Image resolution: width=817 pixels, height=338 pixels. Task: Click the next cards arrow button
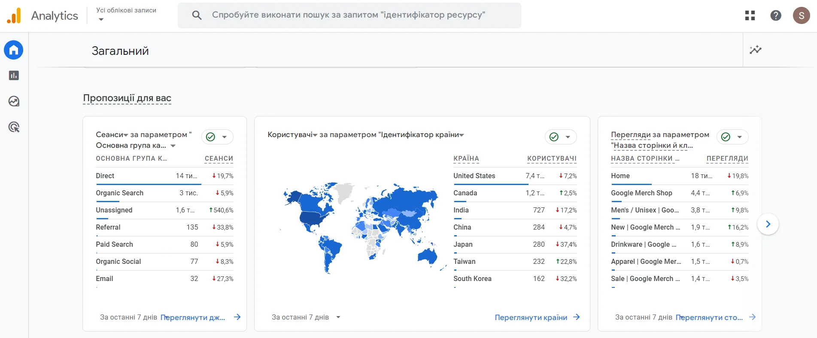(768, 224)
